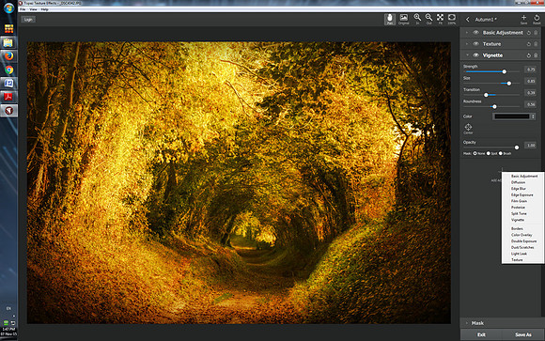Click the Windows Start orb
The image size is (545, 341).
tap(8, 8)
